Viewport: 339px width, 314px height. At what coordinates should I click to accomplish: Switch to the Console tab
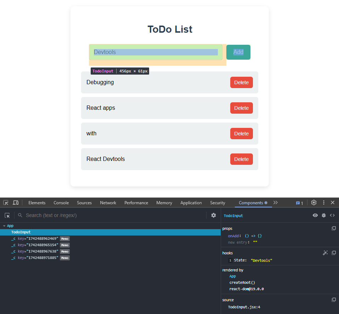[x=61, y=202]
